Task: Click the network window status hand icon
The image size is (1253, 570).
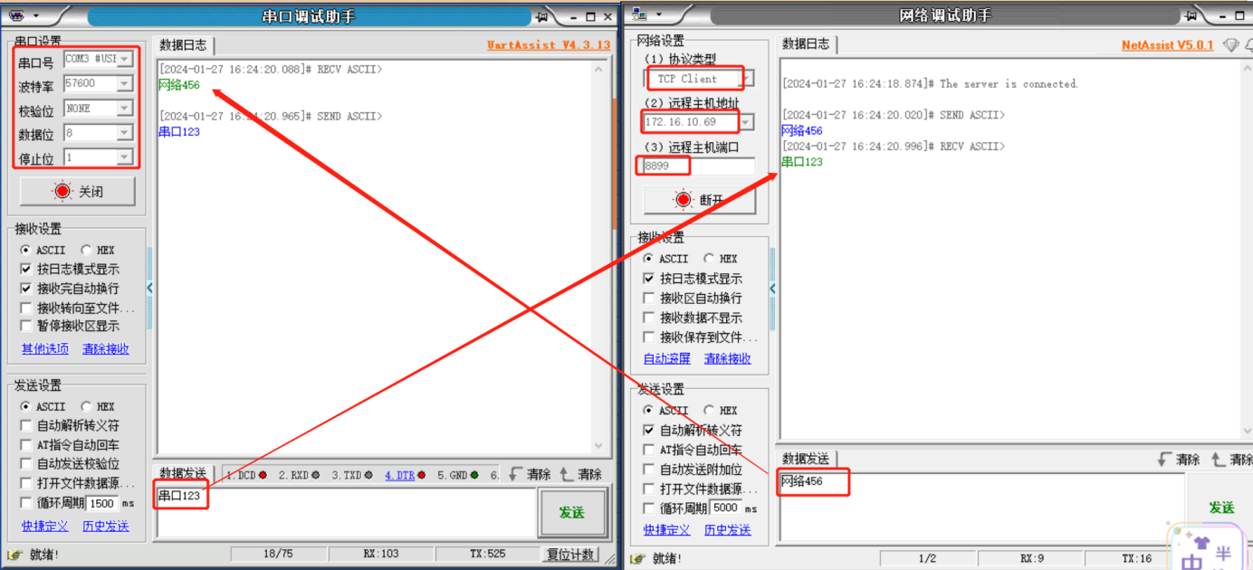Action: pos(638,558)
